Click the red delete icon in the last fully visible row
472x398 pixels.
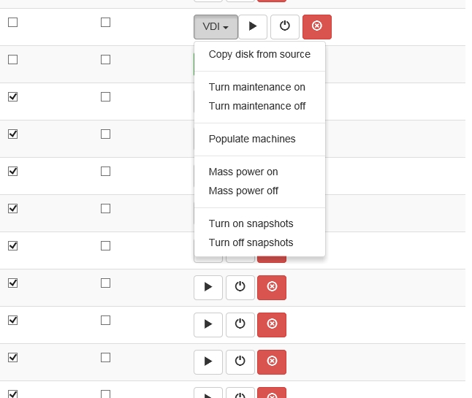pos(272,361)
